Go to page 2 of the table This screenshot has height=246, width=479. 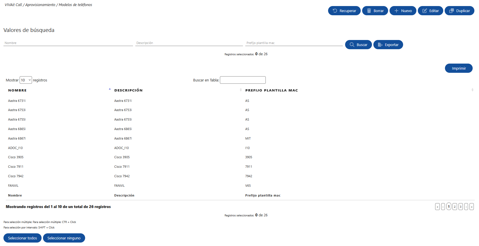click(x=454, y=207)
